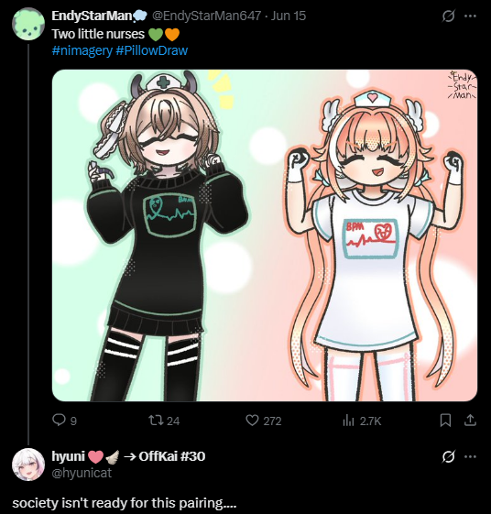Open the #PillowDraw hashtag
This screenshot has height=514, width=491.
152,50
